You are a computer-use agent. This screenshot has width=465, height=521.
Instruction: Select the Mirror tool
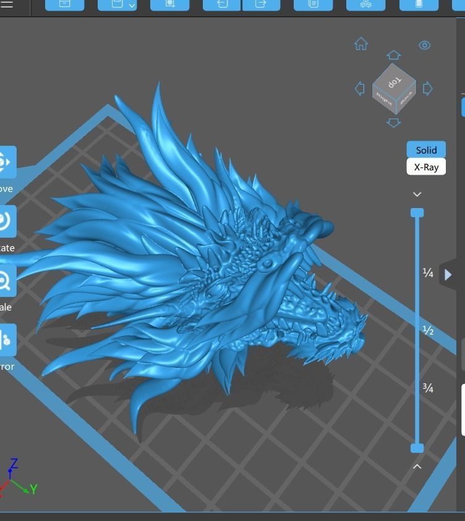[x=7, y=340]
